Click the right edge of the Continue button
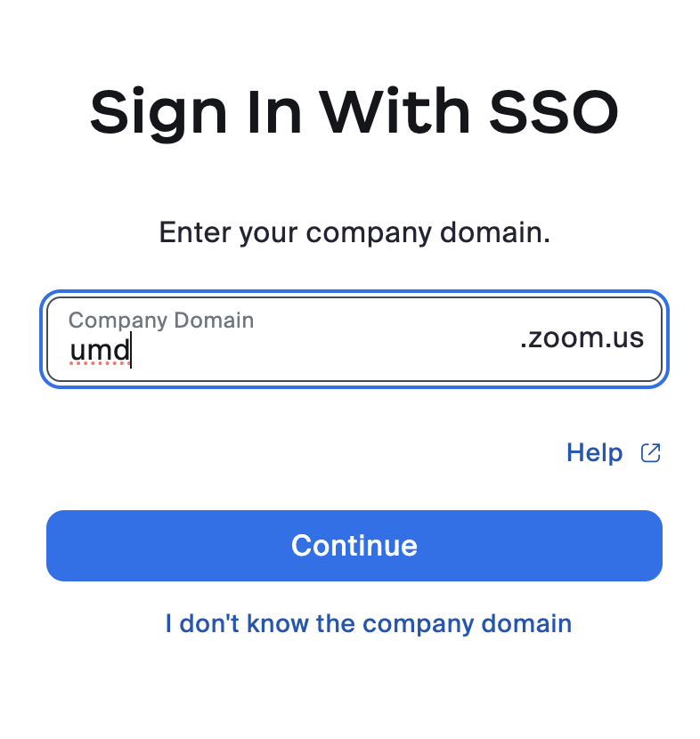The width and height of the screenshot is (700, 739). point(656,545)
